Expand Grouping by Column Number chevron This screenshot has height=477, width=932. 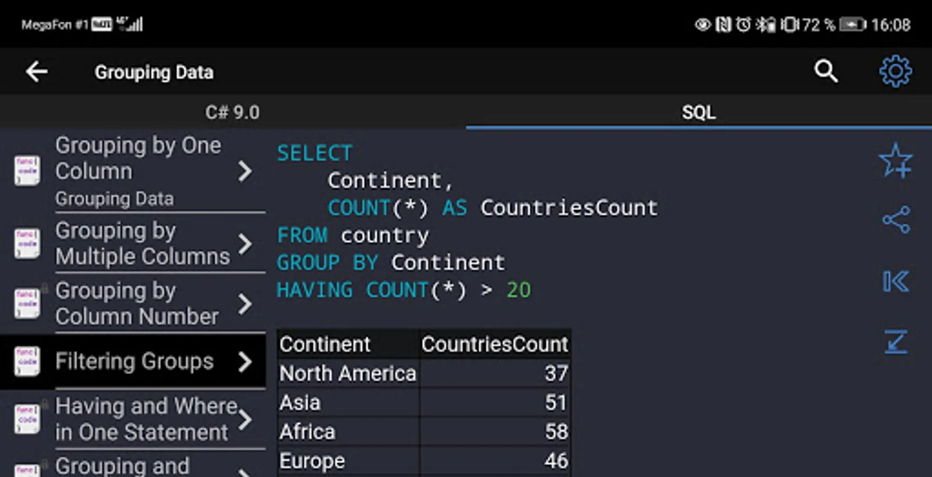[x=244, y=304]
